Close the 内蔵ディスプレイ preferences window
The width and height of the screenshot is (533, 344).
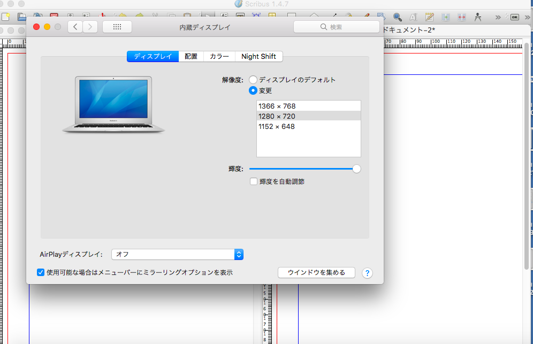36,27
